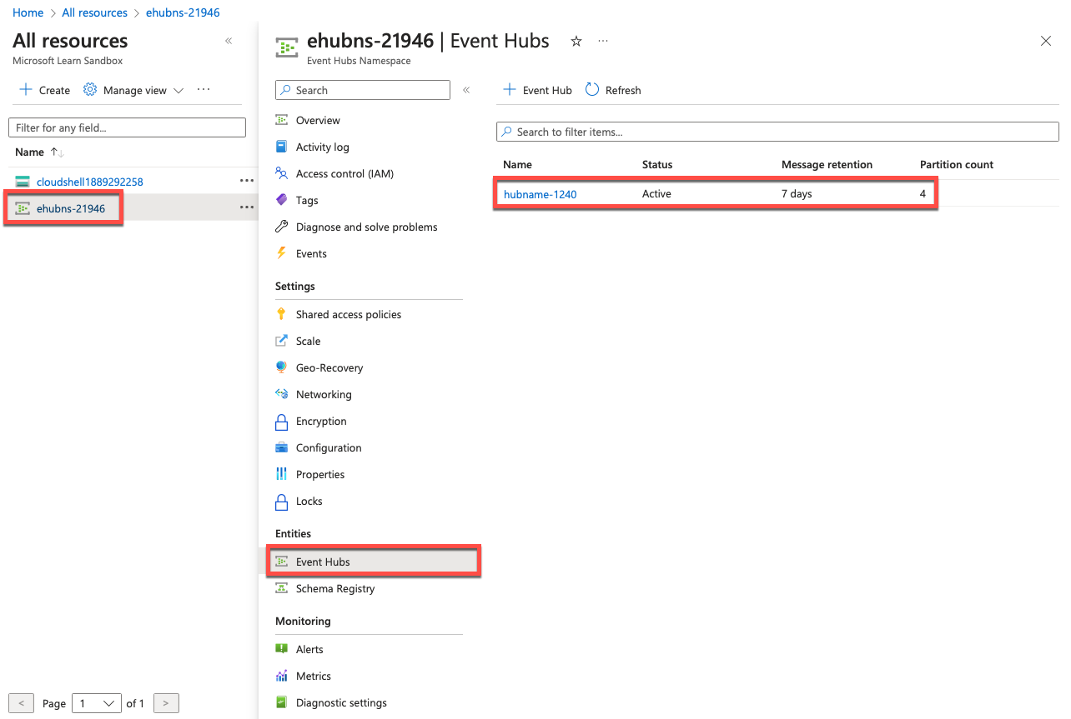This screenshot has height=719, width=1071.
Task: Click the Properties bars icon
Action: click(x=281, y=474)
